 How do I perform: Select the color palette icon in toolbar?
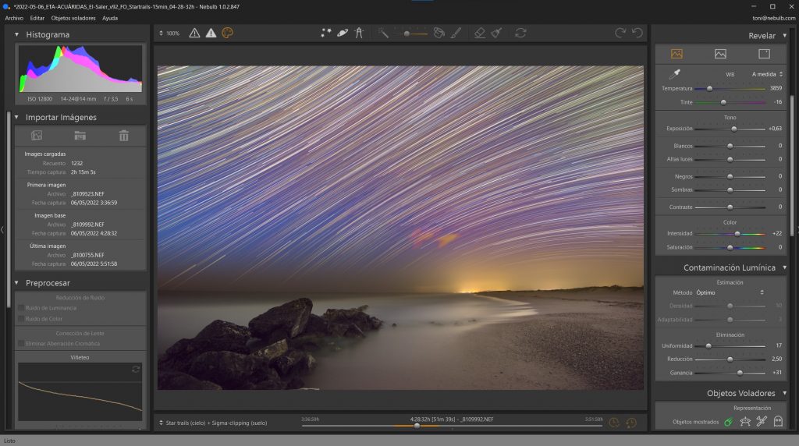pyautogui.click(x=227, y=33)
